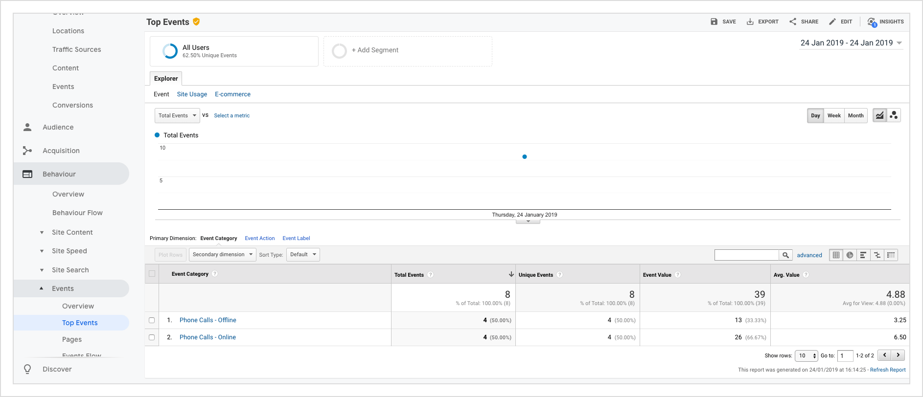Viewport: 923px width, 397px height.
Task: Open the Show rows count dropdown
Action: 806,355
